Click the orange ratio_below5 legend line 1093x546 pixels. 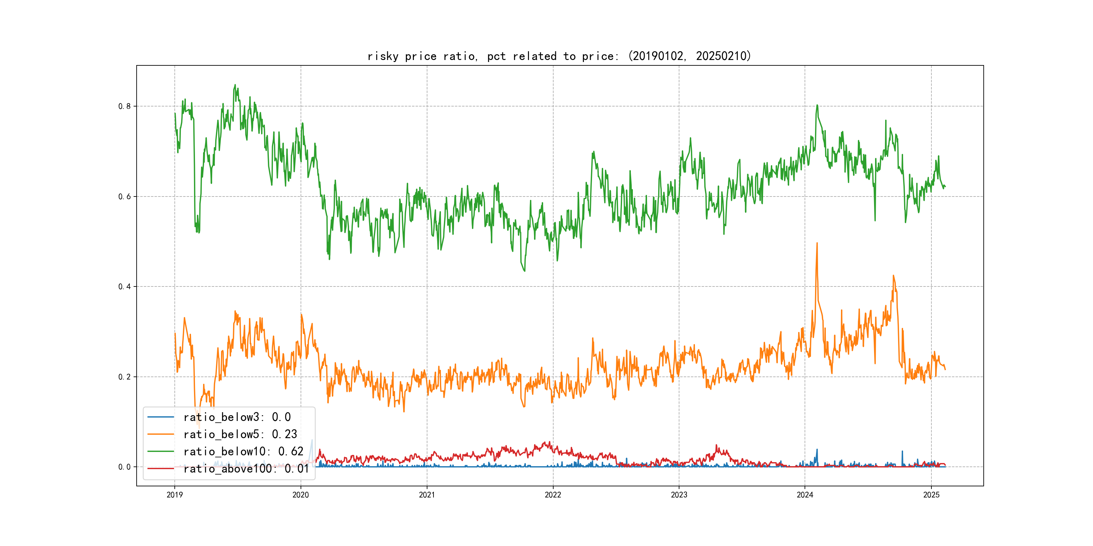(160, 434)
